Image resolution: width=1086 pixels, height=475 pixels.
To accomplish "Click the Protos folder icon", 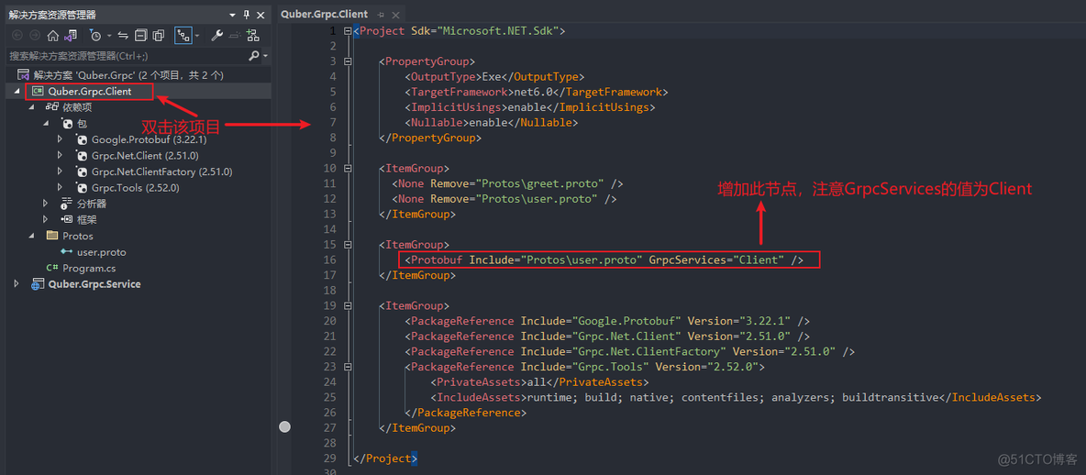I will [52, 236].
